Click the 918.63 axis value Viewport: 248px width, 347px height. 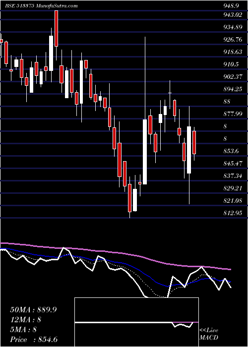tap(233, 52)
